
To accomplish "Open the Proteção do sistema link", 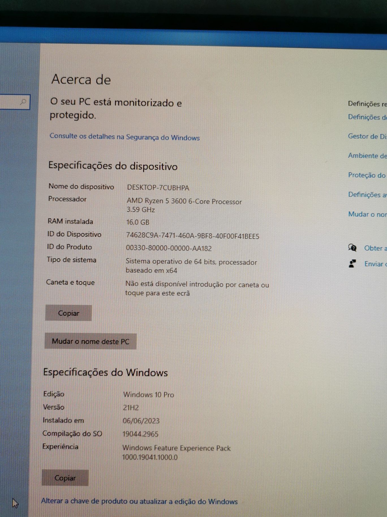I will pyautogui.click(x=367, y=175).
